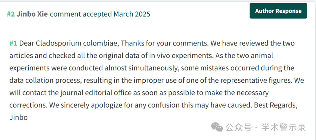Click the 公众号 watermark label
The height and width of the screenshot is (140, 316).
pyautogui.click(x=239, y=127)
